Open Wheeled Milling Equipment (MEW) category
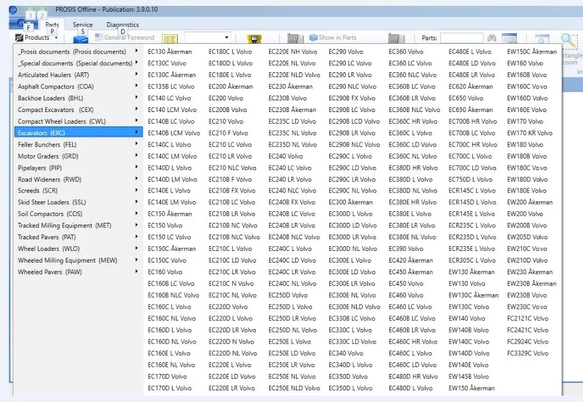The image size is (583, 402). tap(79, 260)
